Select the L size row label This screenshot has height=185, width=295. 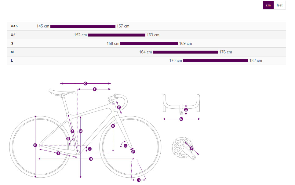tap(12, 61)
